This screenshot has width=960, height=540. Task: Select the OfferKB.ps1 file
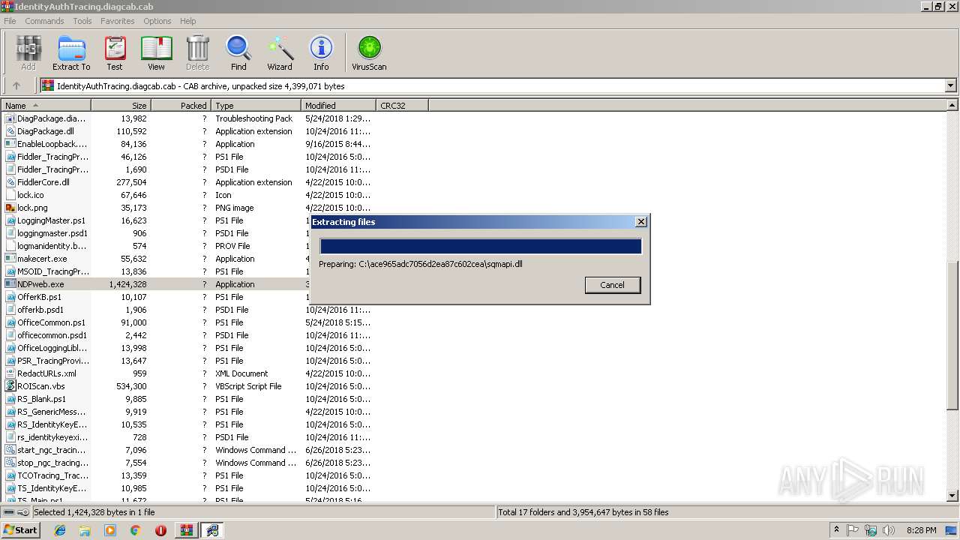click(x=39, y=297)
